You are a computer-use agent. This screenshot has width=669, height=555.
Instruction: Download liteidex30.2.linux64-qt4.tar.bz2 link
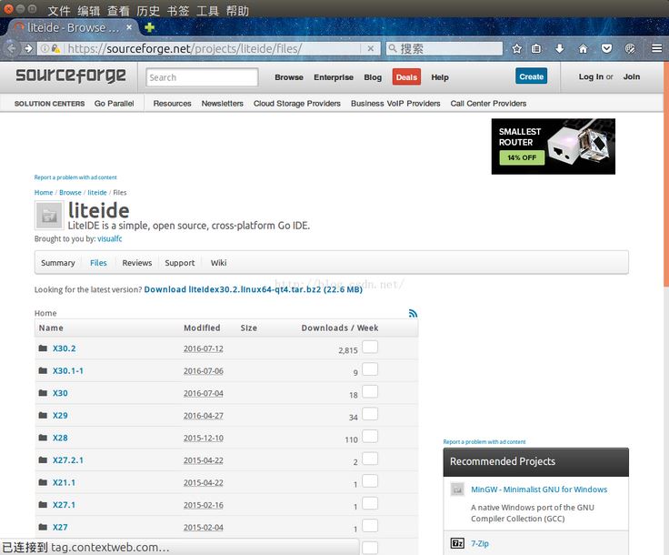click(253, 289)
